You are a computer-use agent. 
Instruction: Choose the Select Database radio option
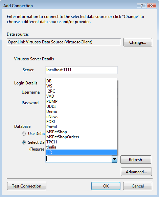[24, 142]
